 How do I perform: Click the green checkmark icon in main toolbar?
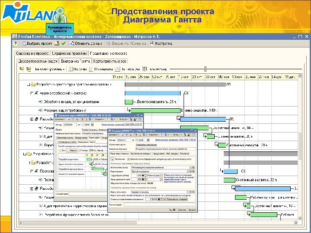point(63,44)
